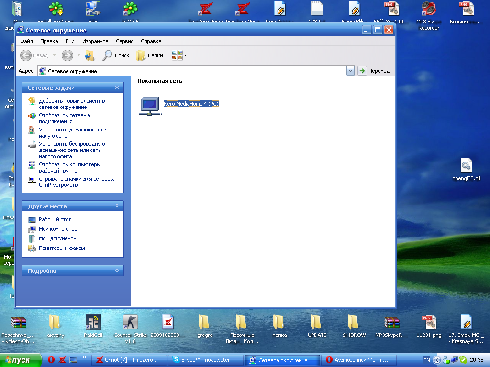Open the MP3 Skype Recorder desktop icon
The image size is (490, 367).
(428, 10)
